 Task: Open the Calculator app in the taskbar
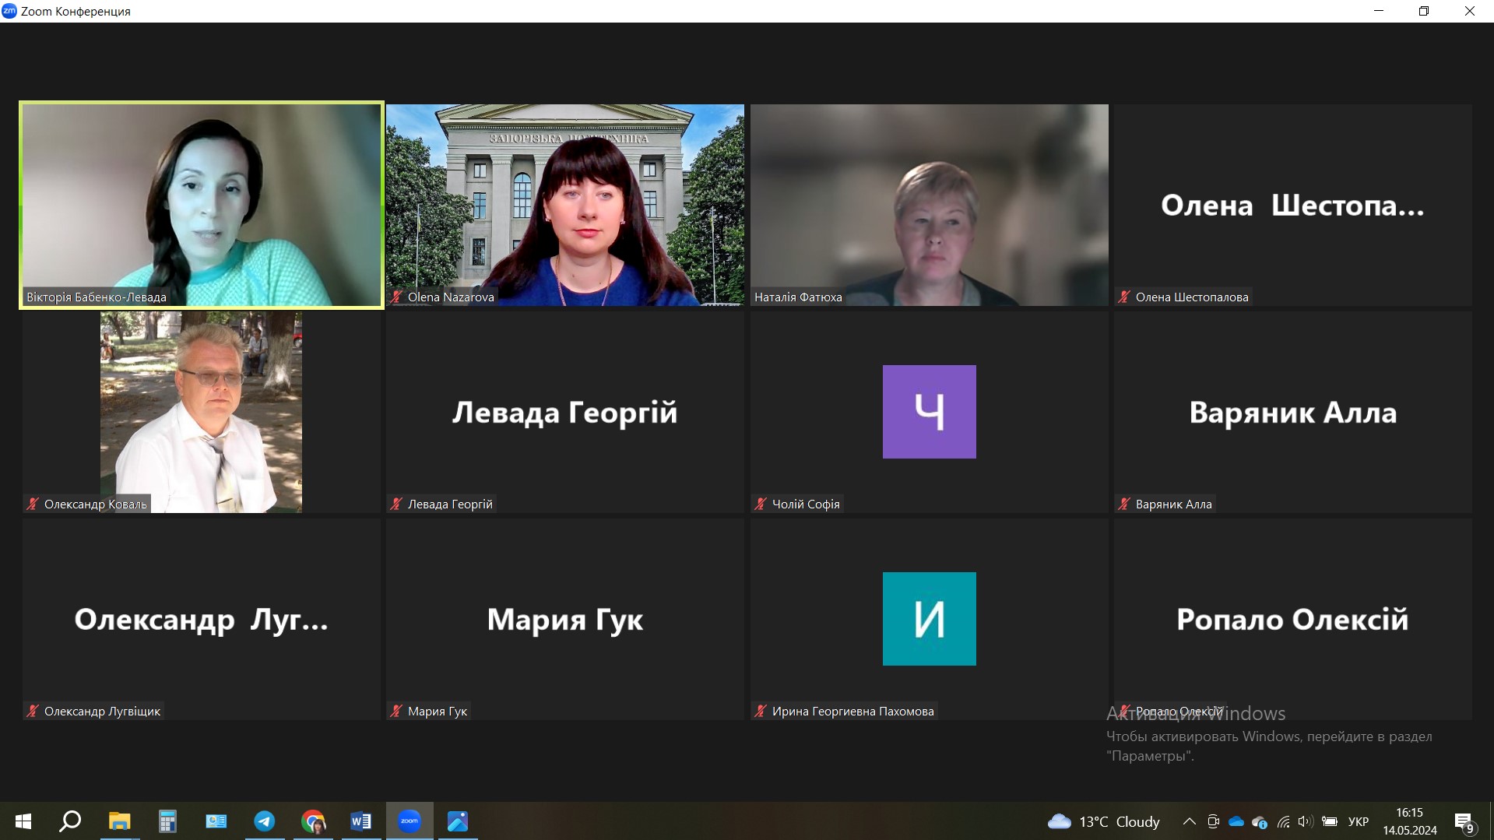coord(167,821)
